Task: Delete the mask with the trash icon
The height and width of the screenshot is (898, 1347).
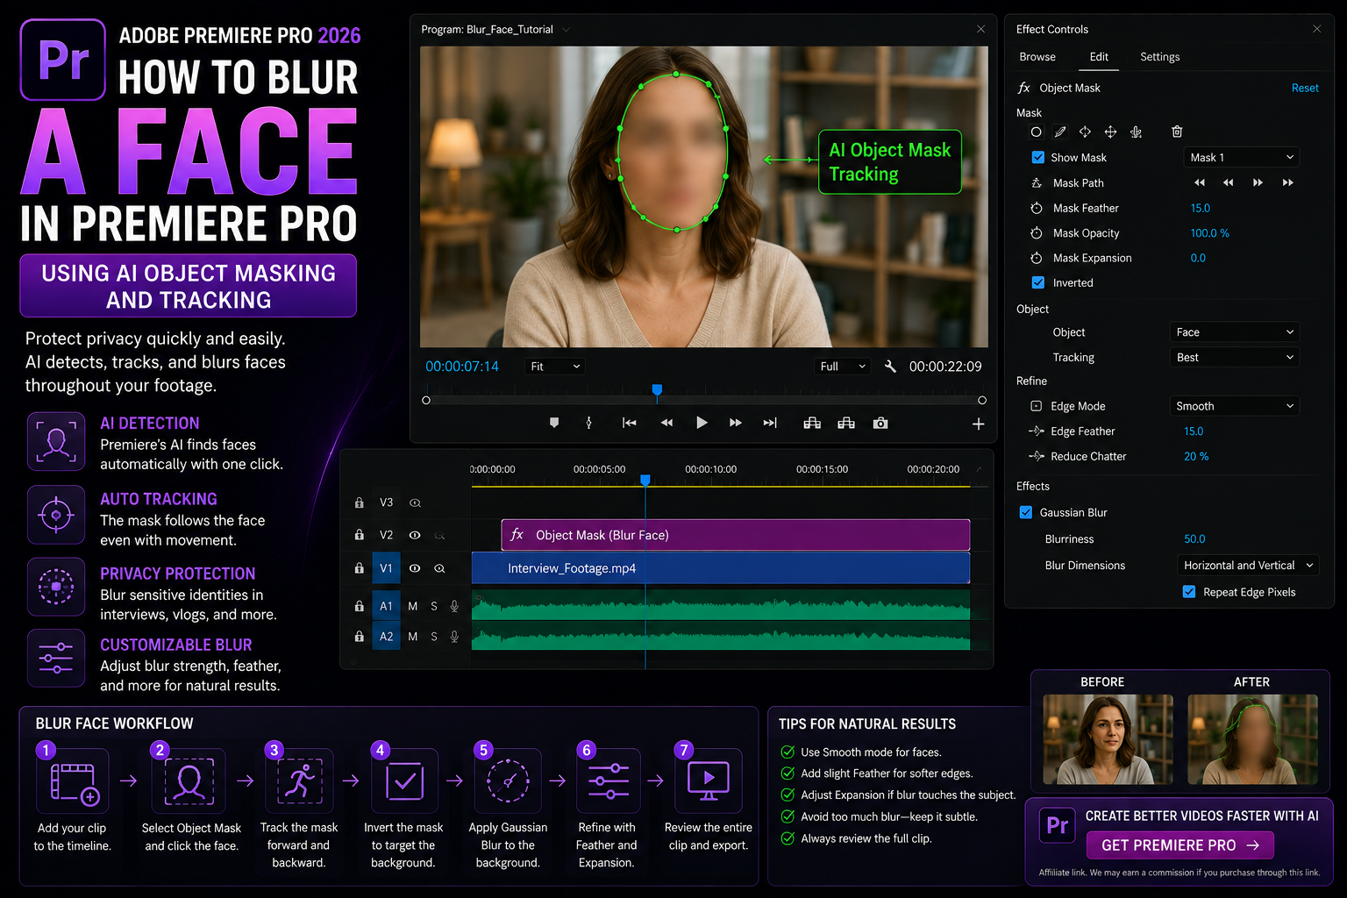Action: (x=1177, y=132)
